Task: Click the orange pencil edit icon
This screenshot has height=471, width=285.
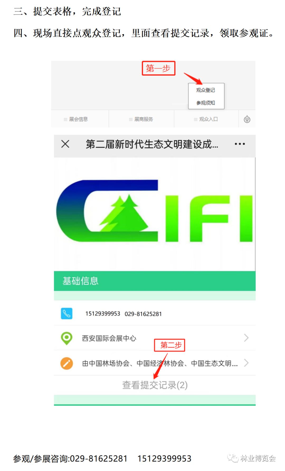Action: [x=66, y=363]
